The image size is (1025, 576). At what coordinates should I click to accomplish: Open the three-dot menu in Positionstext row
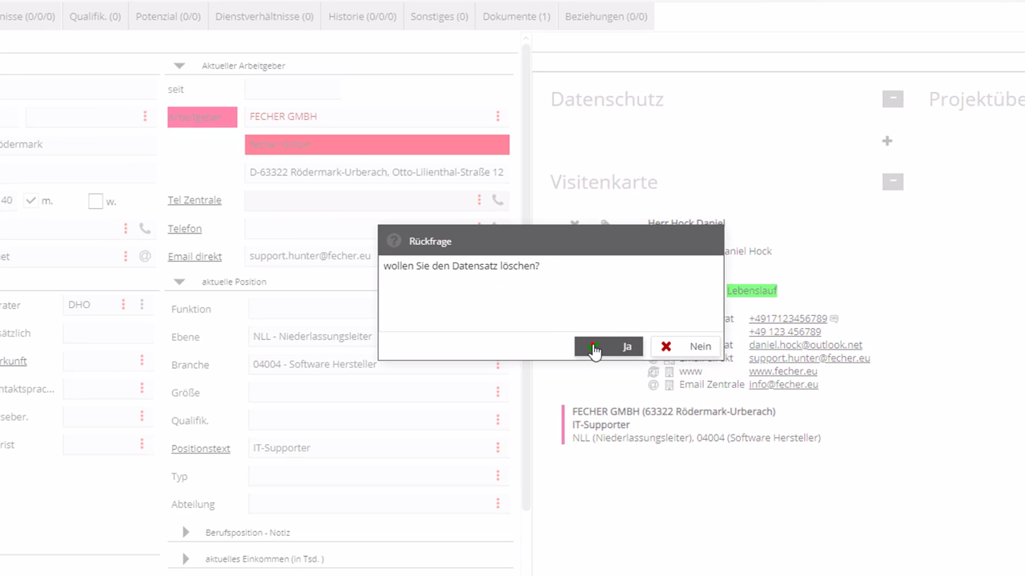coord(497,448)
